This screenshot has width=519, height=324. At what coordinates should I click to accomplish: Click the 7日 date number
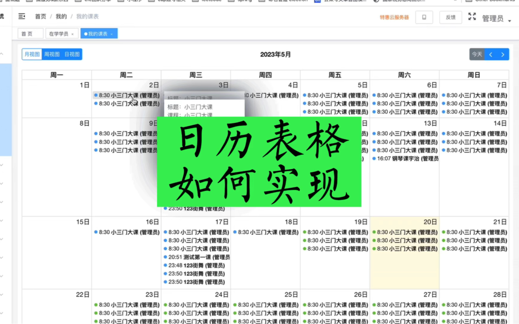(x=502, y=85)
